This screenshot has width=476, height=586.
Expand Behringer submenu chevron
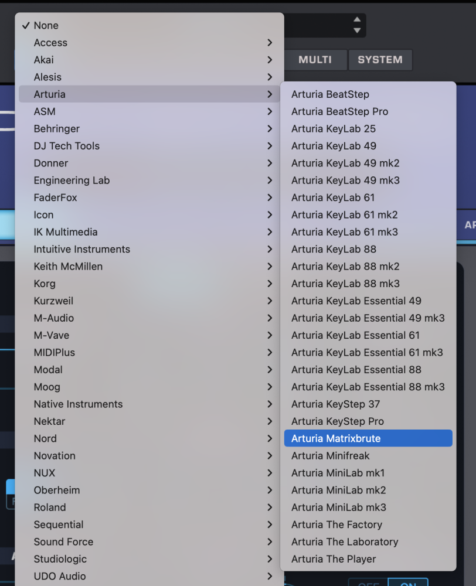270,128
